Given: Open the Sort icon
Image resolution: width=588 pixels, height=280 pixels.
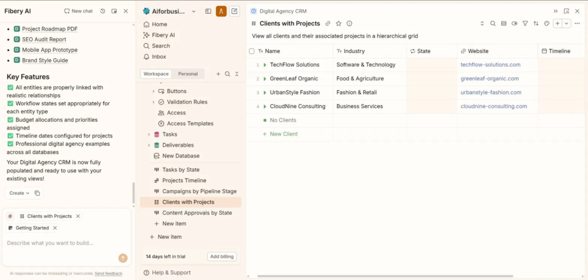Looking at the screenshot, I should pyautogui.click(x=536, y=24).
